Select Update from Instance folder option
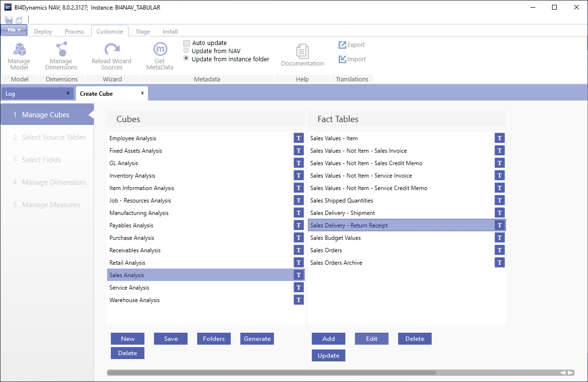Screen dimensions: 588x382 tap(186, 59)
